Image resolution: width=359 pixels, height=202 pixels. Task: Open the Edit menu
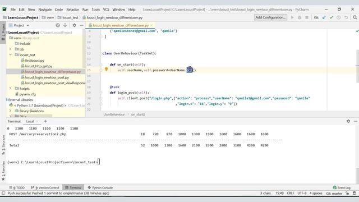pos(21,10)
